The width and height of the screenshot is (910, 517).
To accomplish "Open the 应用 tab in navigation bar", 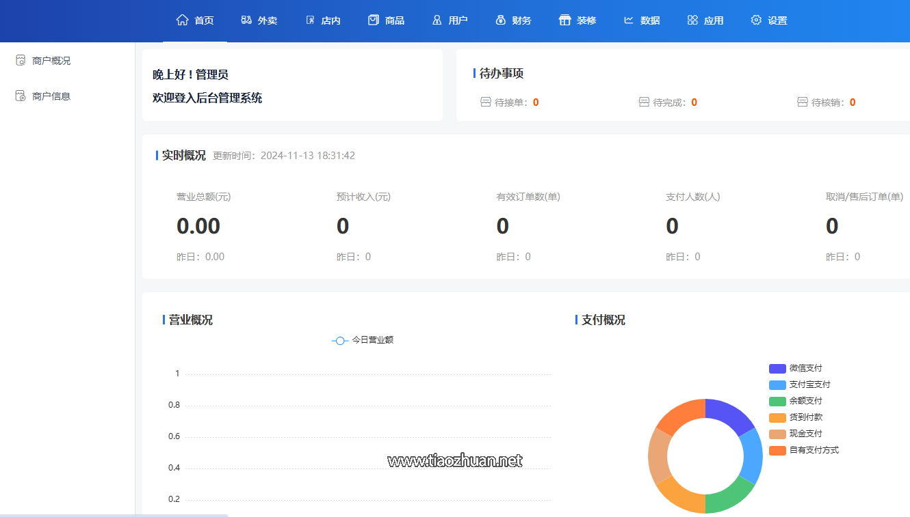I will (x=705, y=20).
